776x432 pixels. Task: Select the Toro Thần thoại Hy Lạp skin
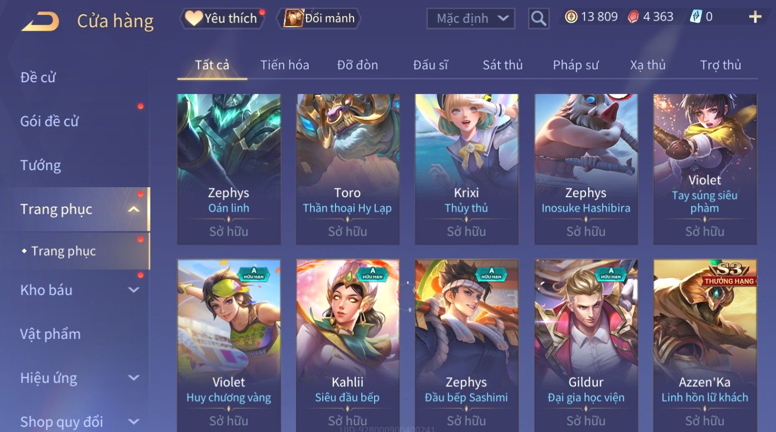(348, 169)
